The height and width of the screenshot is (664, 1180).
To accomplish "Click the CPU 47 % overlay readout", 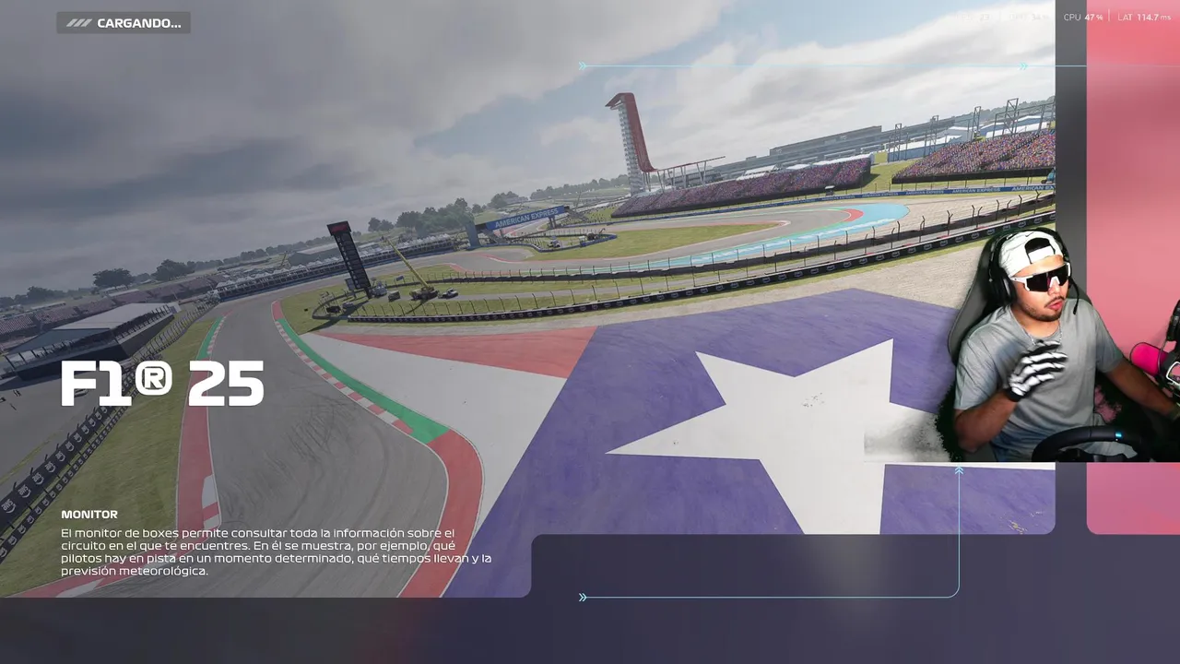I will point(1083,18).
